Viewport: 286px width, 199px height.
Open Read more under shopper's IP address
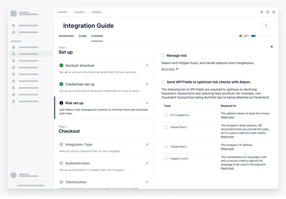coord(227,149)
